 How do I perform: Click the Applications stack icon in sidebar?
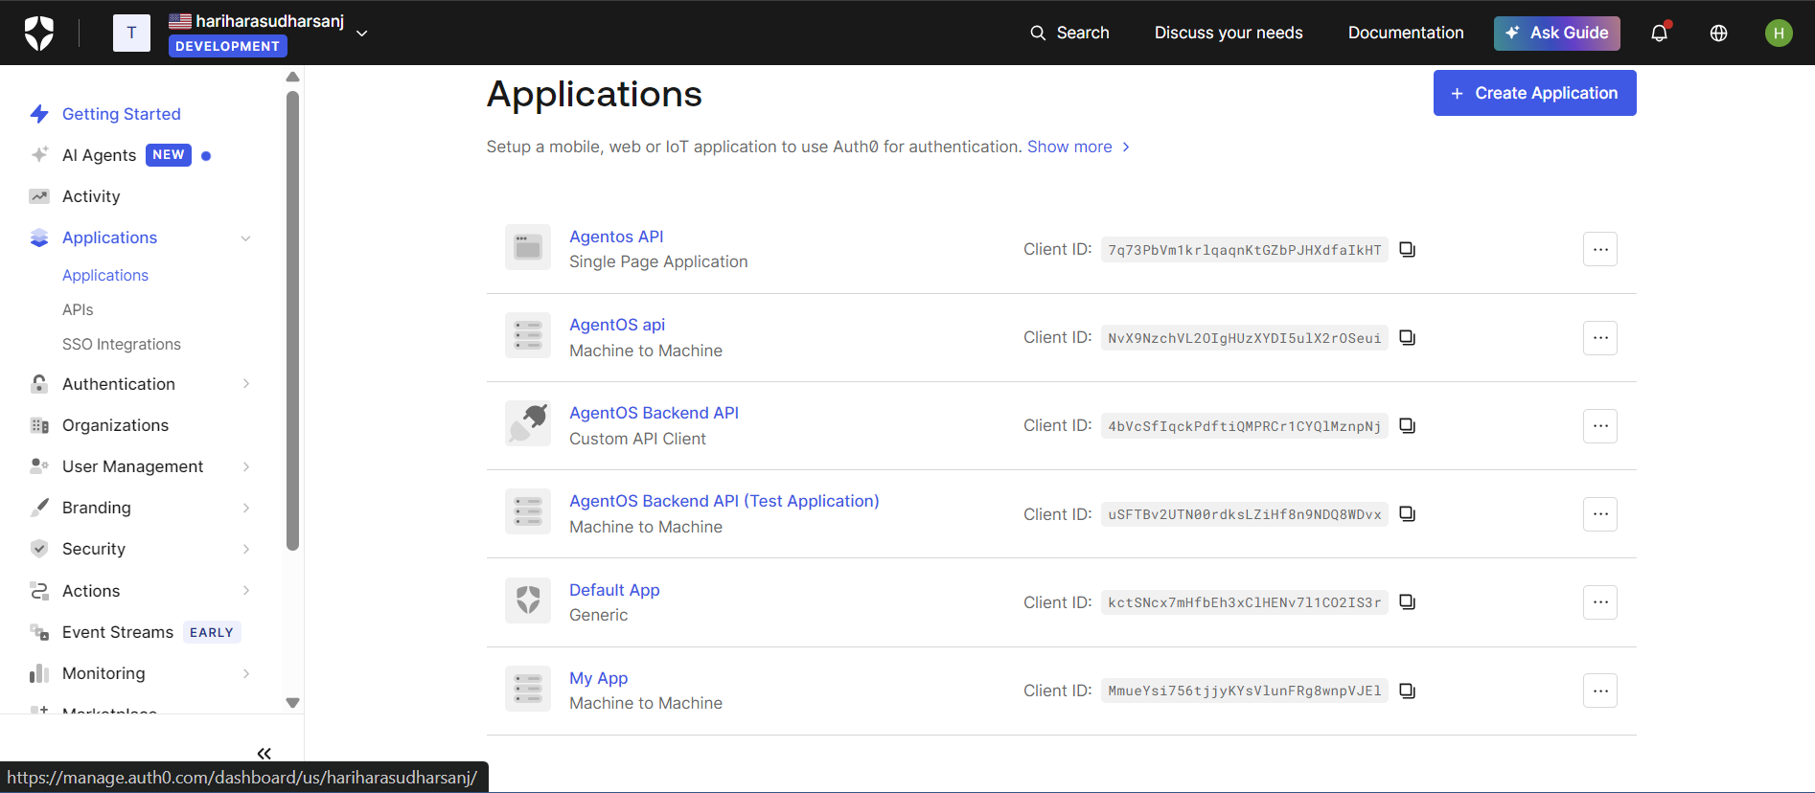pos(39,238)
